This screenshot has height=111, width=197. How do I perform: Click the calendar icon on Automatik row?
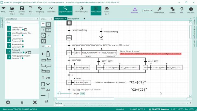[30, 52]
